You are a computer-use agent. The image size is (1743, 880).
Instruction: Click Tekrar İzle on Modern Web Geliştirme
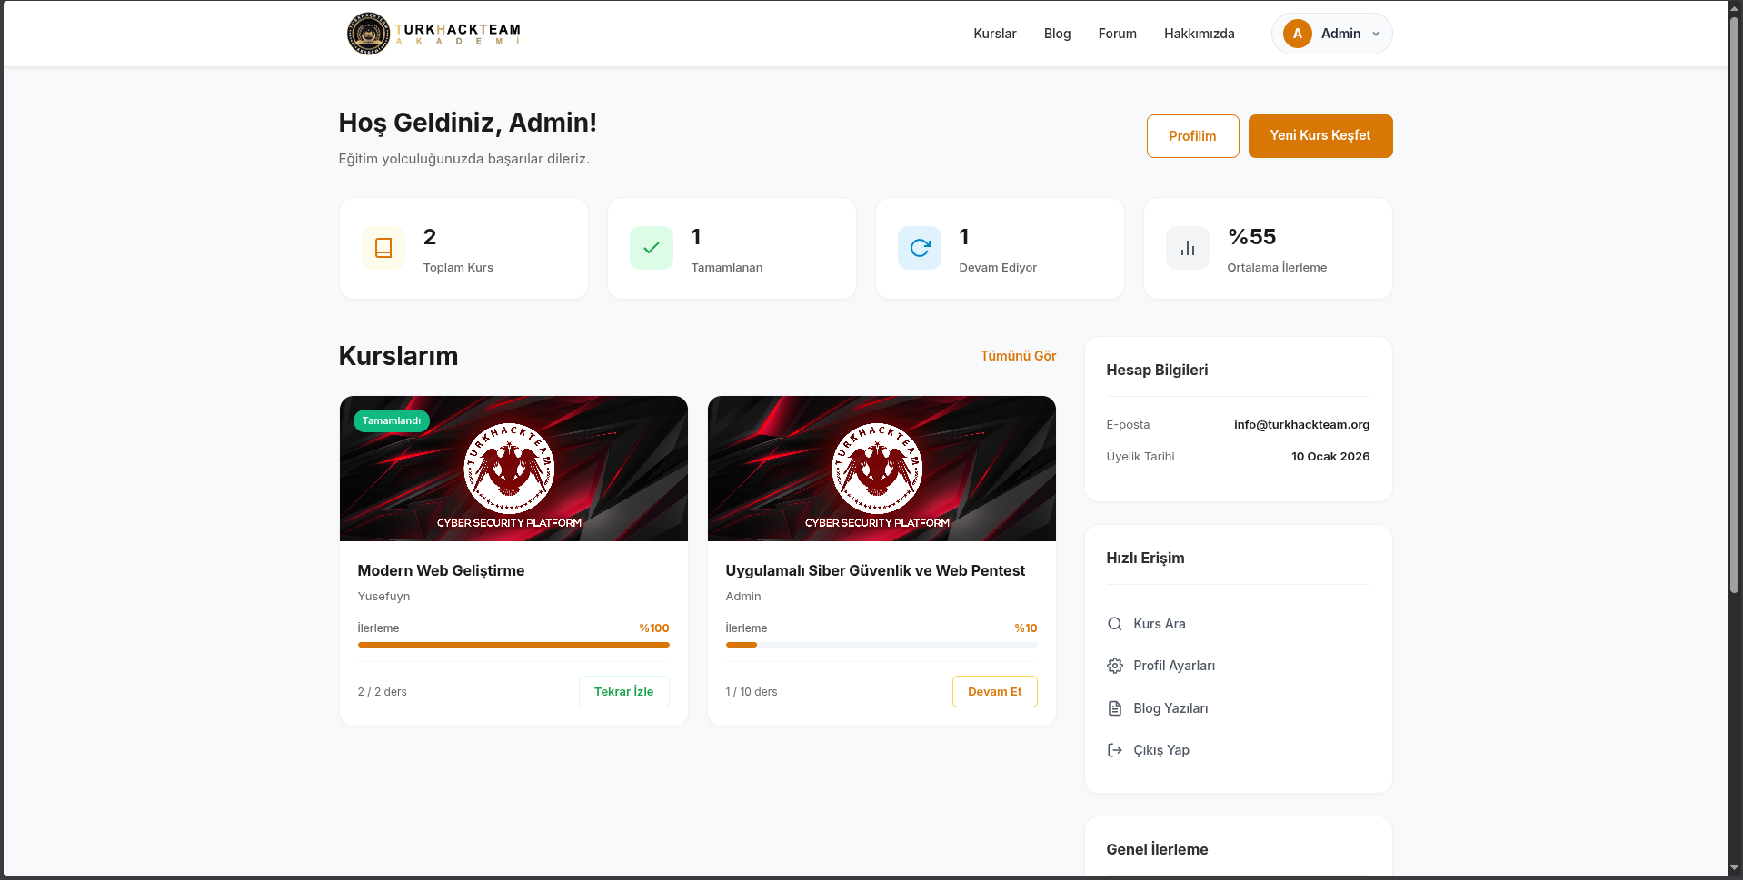(x=623, y=691)
